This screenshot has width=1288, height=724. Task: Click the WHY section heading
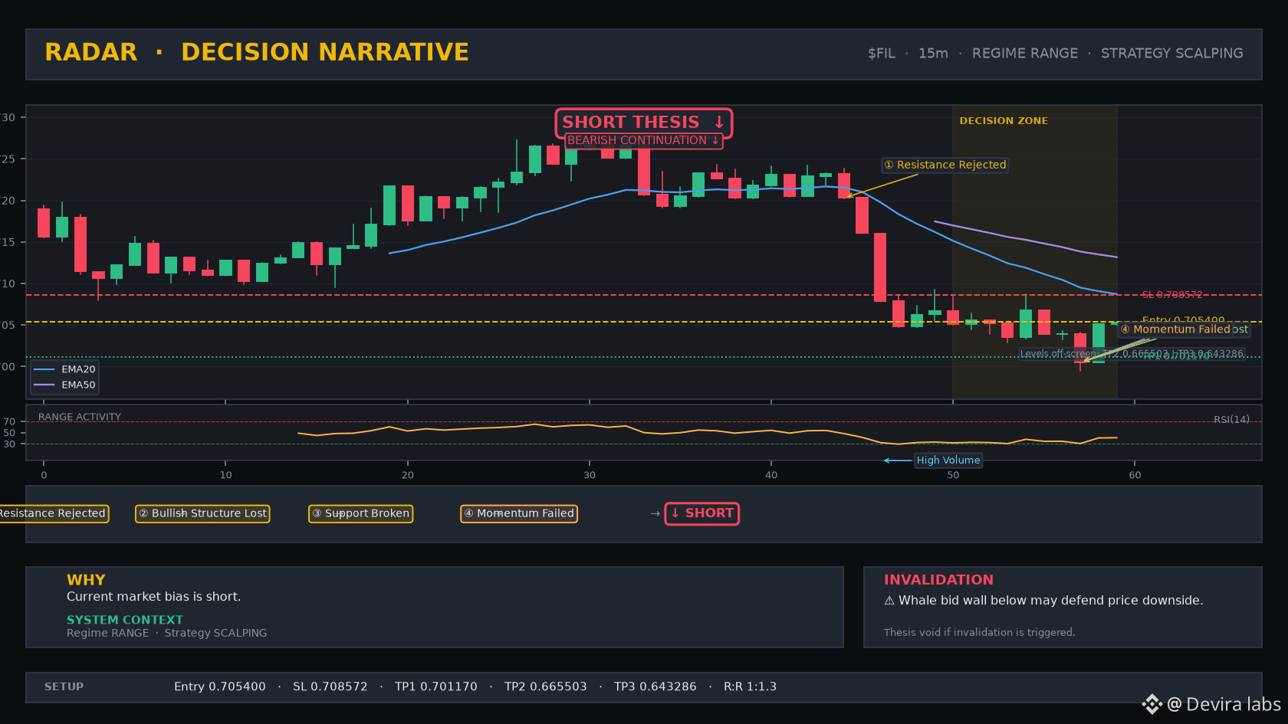click(x=86, y=580)
